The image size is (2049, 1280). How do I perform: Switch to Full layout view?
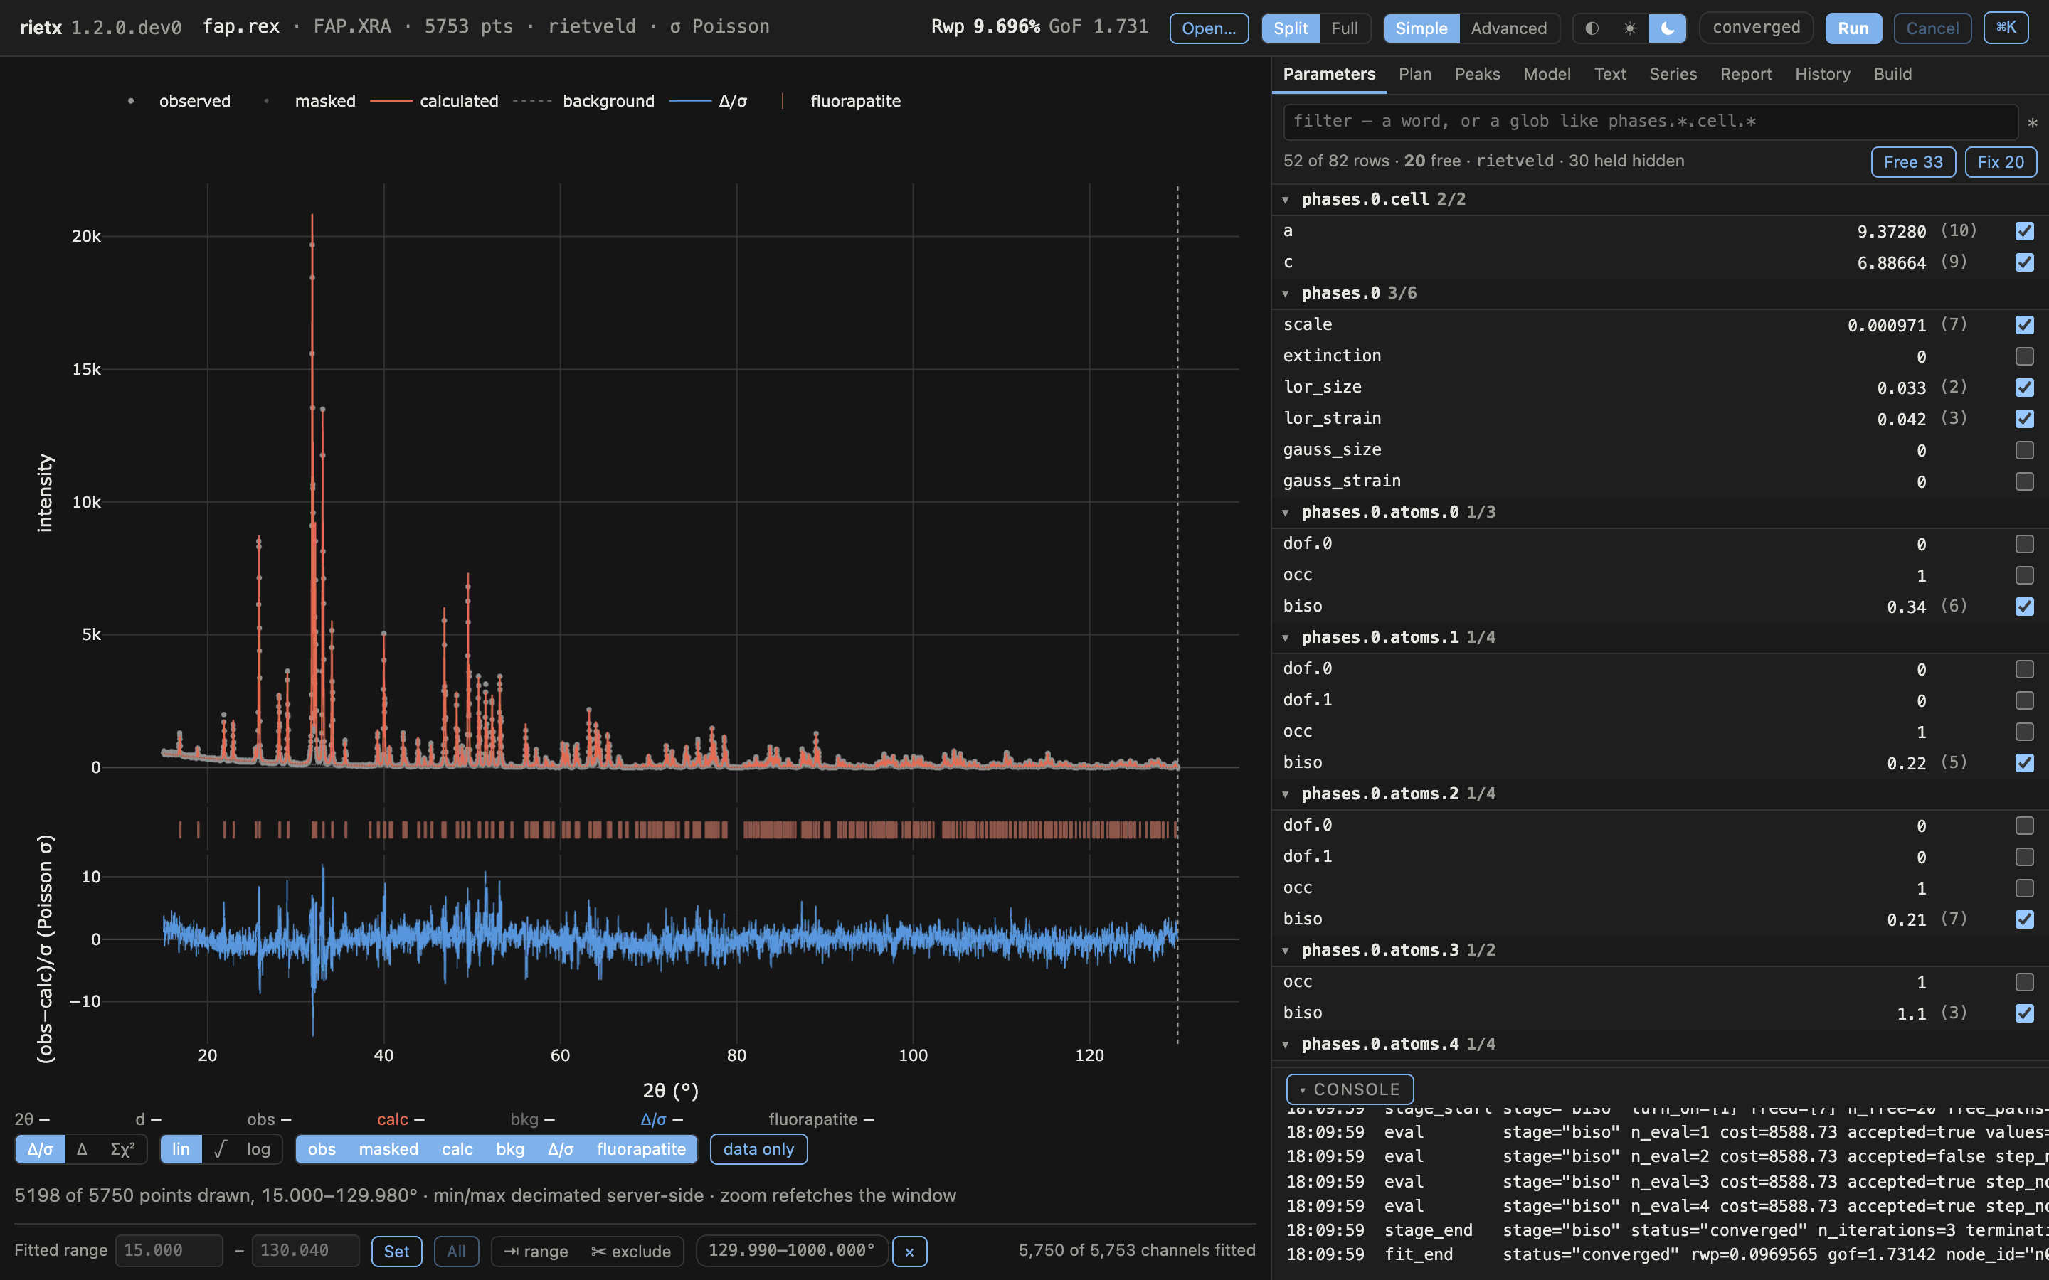1345,28
